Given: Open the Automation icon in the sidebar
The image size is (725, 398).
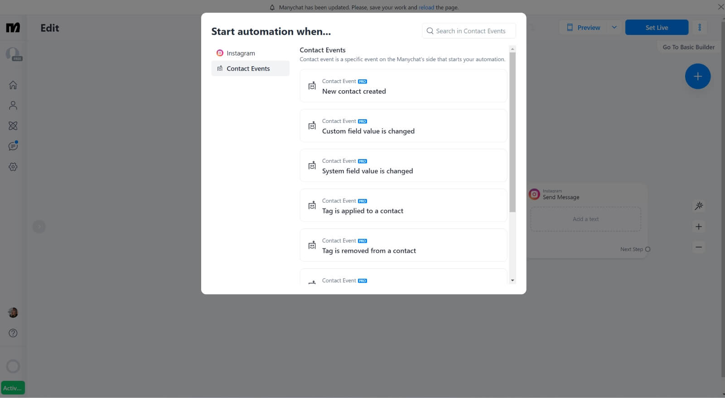Looking at the screenshot, I should 13,126.
